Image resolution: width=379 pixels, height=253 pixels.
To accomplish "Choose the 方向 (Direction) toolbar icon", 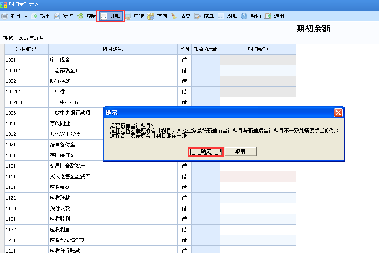I will pos(151,16).
